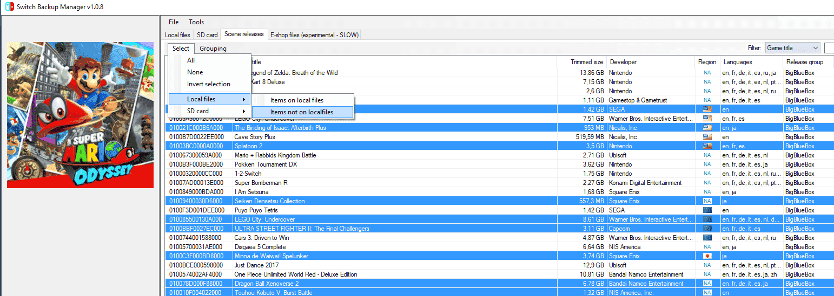
Task: Click the 12,9 GB size cell
Action: [x=581, y=265]
